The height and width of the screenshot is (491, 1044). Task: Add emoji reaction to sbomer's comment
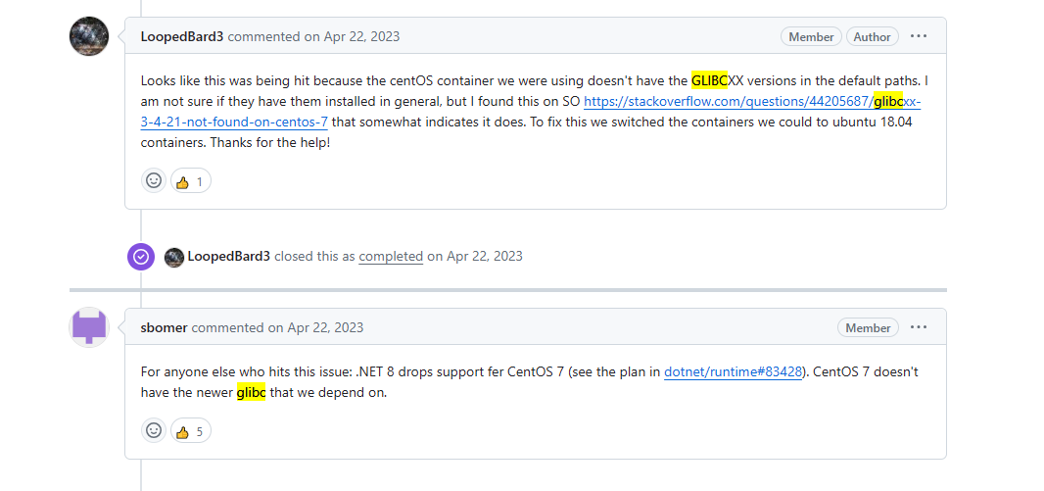(x=154, y=430)
